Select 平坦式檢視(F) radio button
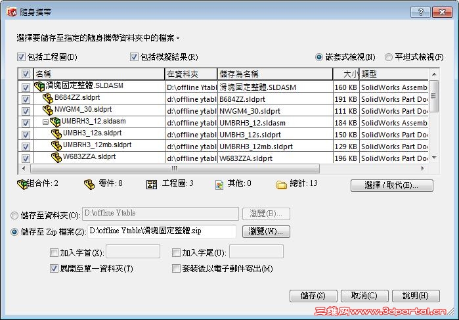This screenshot has width=459, height=320. (389, 57)
